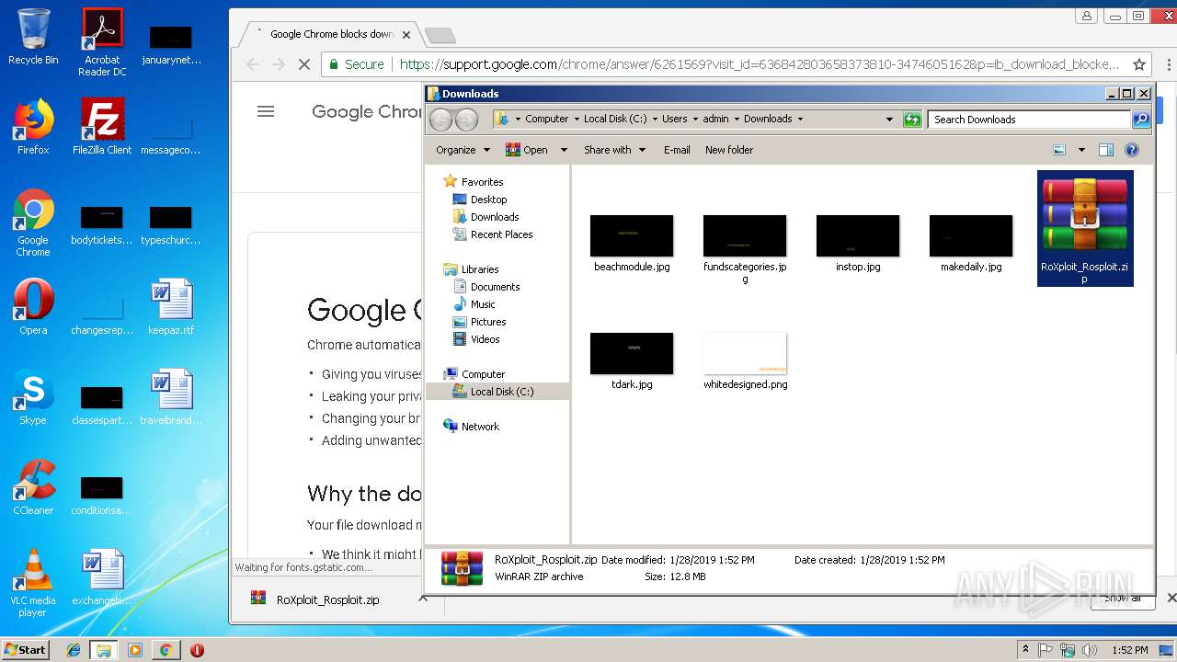Refresh the Downloads folder view
1177x662 pixels.
(x=912, y=120)
